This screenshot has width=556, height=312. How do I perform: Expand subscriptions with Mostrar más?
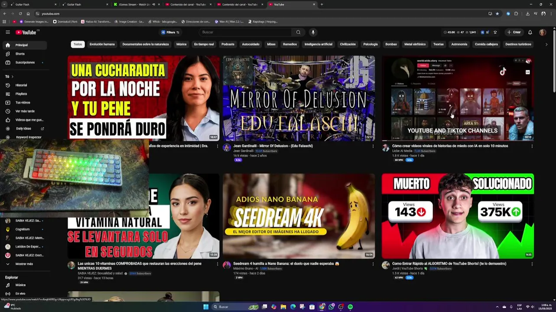24,264
